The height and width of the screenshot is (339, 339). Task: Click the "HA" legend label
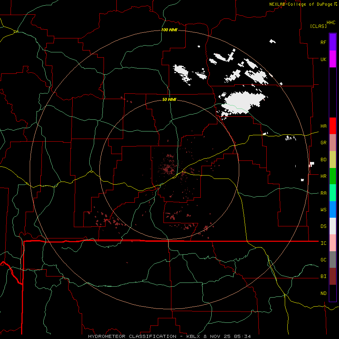[323, 126]
